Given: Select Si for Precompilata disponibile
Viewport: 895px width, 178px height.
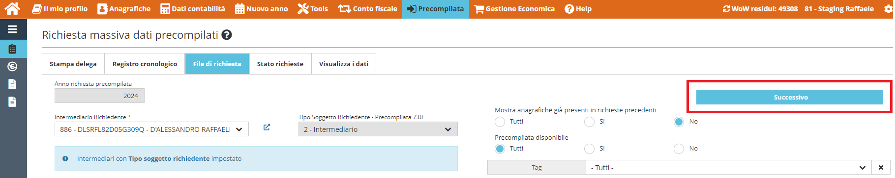Looking at the screenshot, I should point(589,149).
